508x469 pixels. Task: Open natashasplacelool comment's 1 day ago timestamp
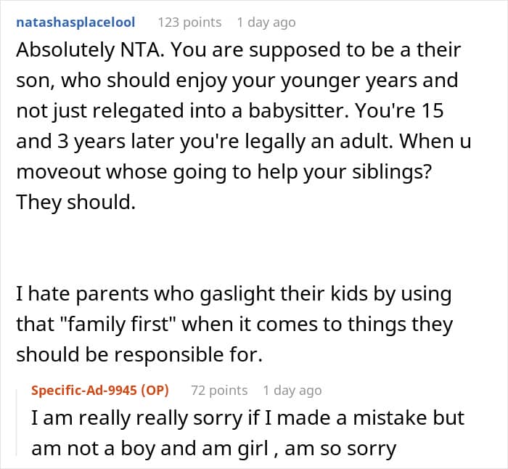266,23
